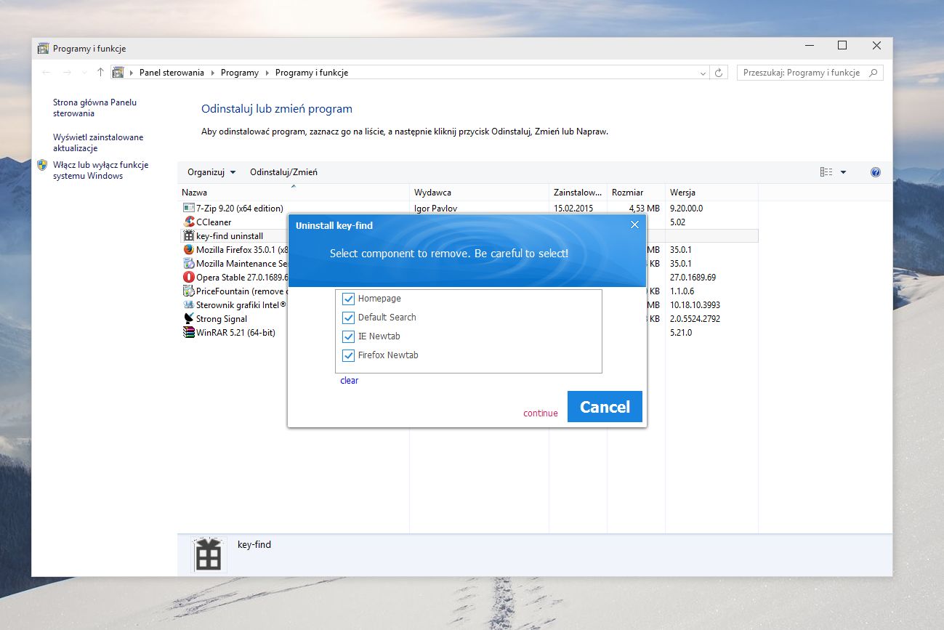
Task: Click Opera version 27.0.1689.69
Action: 694,278
